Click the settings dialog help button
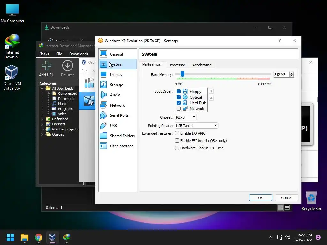Image resolution: width=327 pixels, height=245 pixels. point(280,41)
